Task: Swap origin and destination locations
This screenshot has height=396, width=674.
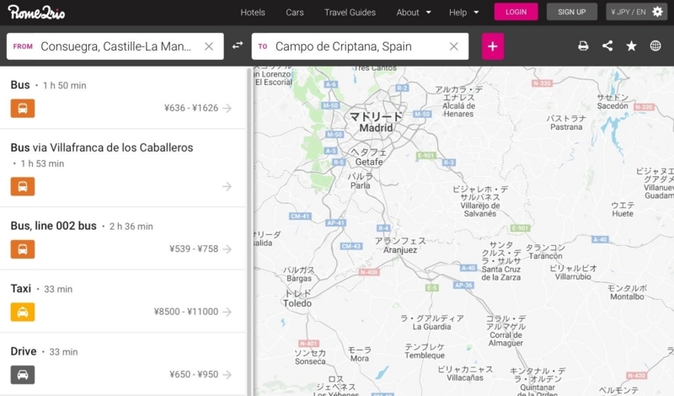Action: 238,45
